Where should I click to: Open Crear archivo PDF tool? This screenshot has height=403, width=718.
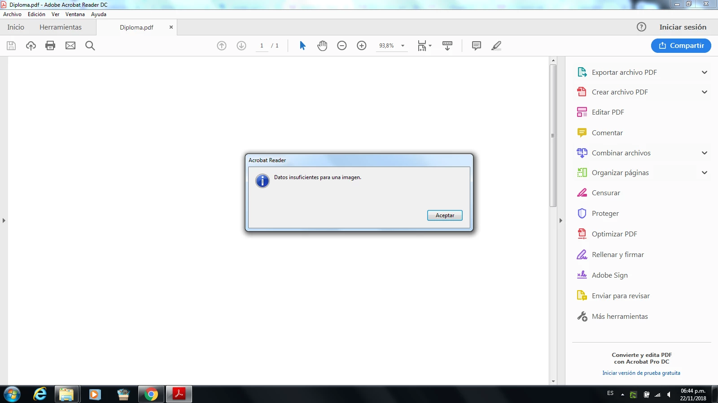tap(620, 92)
